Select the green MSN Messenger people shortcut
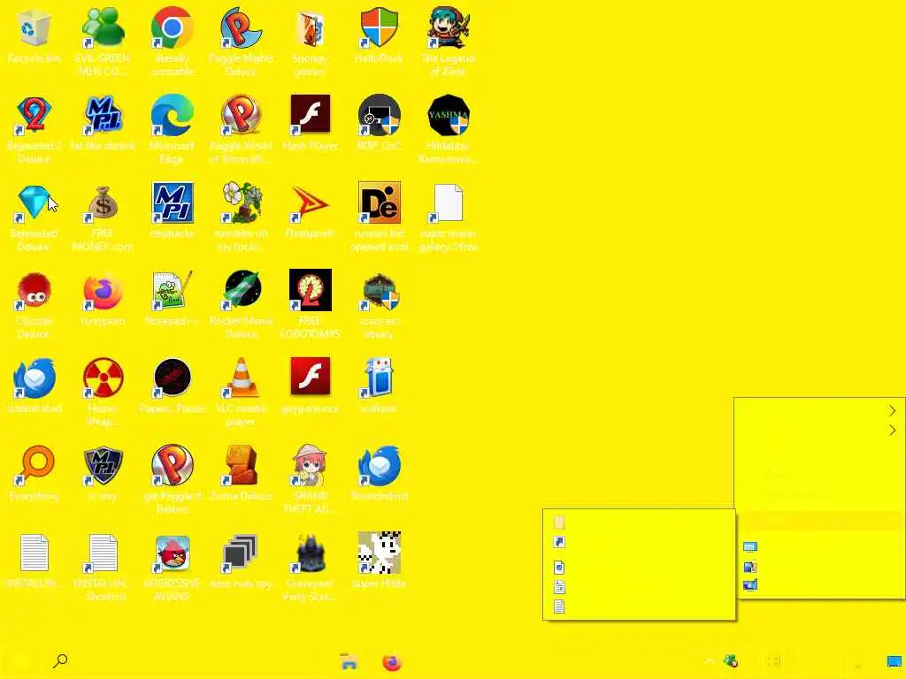 [103, 27]
